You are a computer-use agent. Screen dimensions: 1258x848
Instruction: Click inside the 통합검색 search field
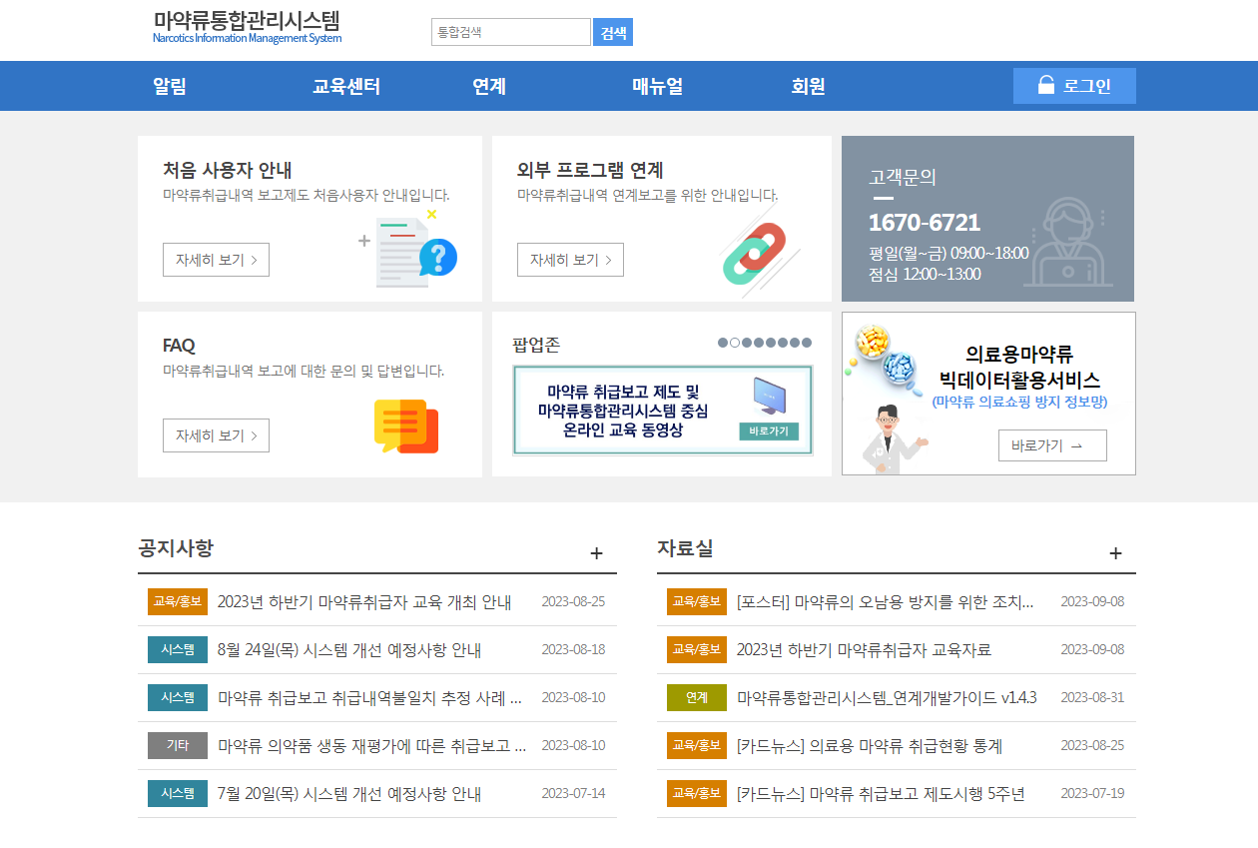coord(509,31)
